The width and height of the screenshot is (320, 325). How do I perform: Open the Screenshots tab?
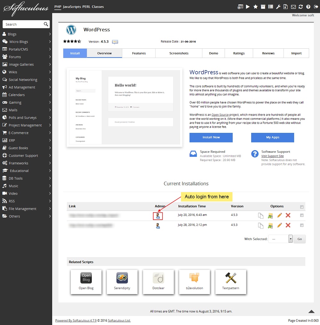(179, 53)
